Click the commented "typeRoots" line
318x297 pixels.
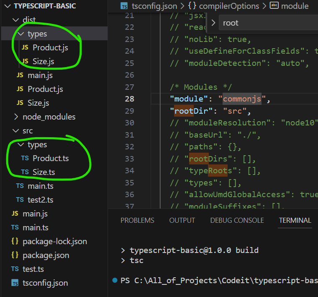[x=215, y=171]
